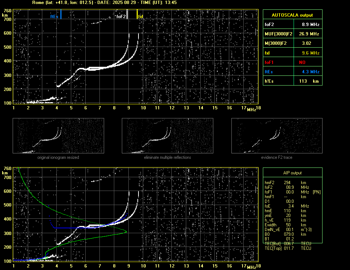Click the white foF2 marker label
This screenshot has height=270, width=350.
click(x=121, y=17)
